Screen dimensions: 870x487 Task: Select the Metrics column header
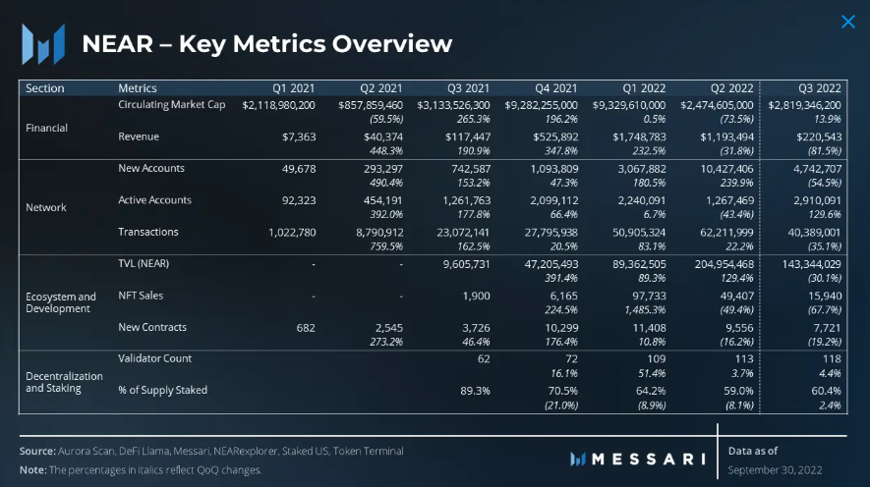[137, 88]
